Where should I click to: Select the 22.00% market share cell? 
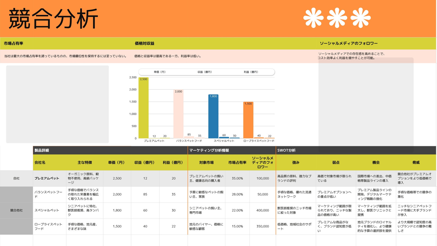237,210
